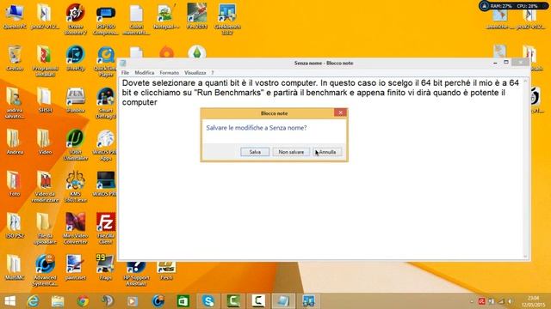This screenshot has width=551, height=309.
Task: Select the Cestino recycle bin icon
Action: [x=15, y=58]
